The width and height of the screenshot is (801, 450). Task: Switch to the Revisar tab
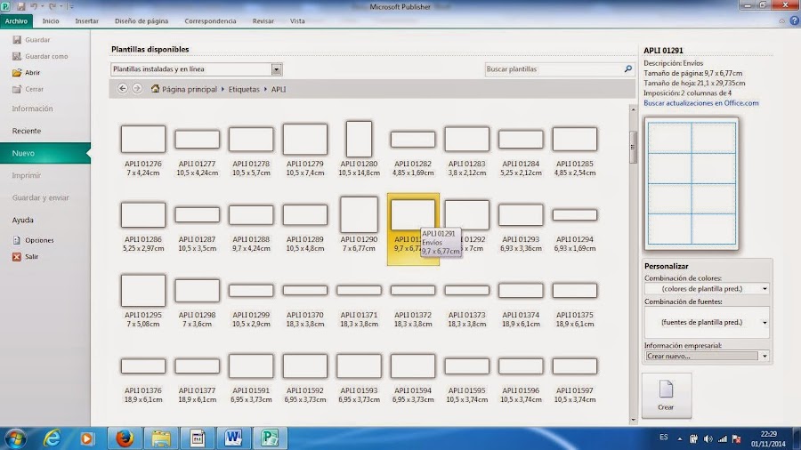263,21
